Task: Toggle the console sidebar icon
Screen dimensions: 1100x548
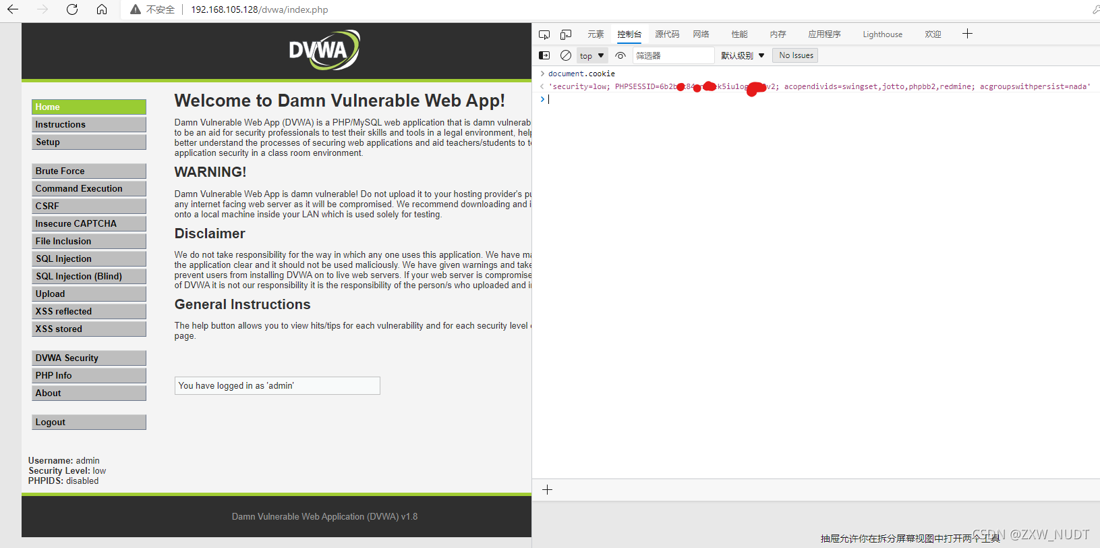Action: [x=544, y=55]
